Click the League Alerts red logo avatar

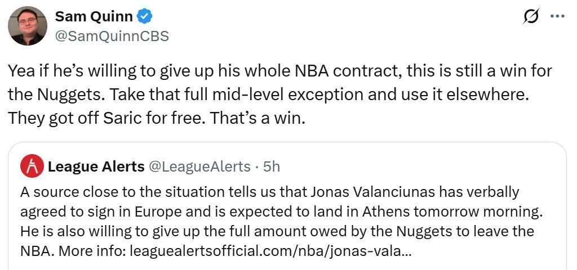pyautogui.click(x=32, y=166)
